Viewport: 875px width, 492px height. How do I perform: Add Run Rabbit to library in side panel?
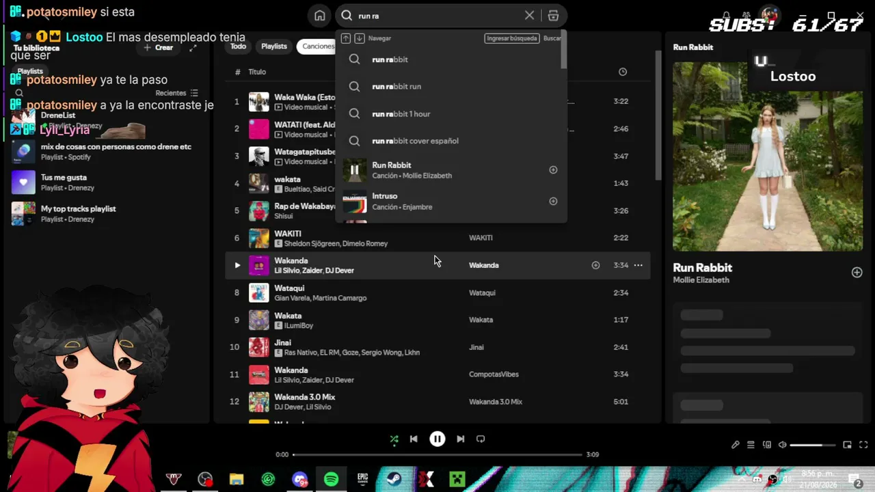[x=857, y=273]
